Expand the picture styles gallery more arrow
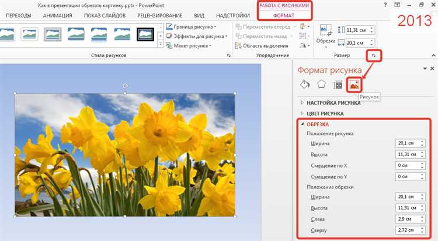The height and width of the screenshot is (241, 438). pos(161,44)
